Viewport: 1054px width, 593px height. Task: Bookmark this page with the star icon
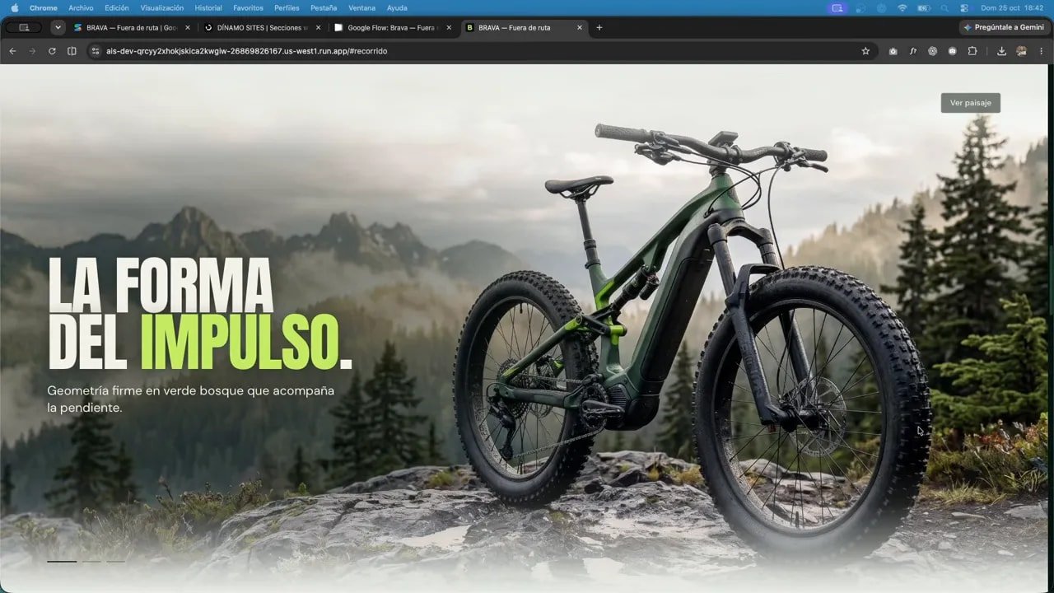(865, 51)
